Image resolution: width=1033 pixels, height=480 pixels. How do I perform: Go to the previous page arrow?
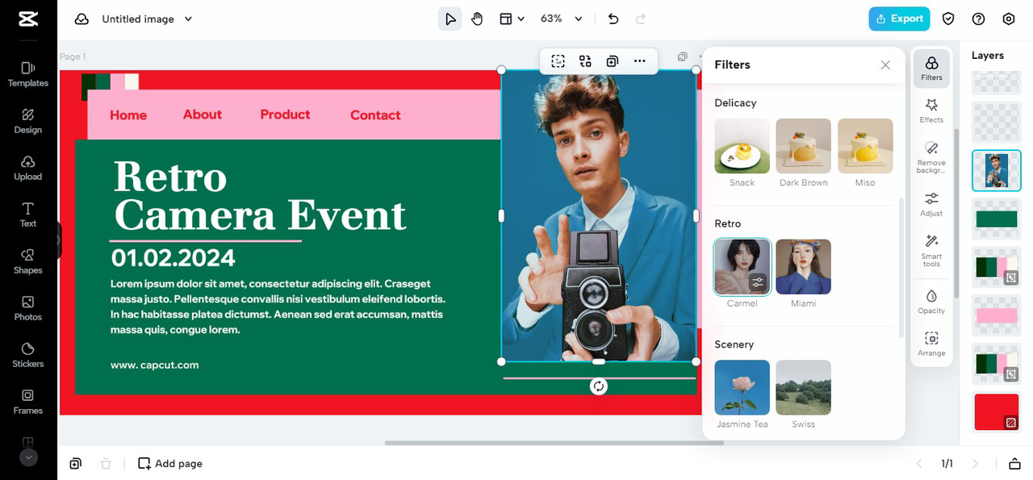point(918,464)
